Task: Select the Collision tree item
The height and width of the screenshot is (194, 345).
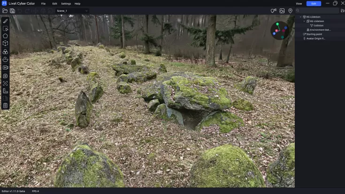Action: 318,25
